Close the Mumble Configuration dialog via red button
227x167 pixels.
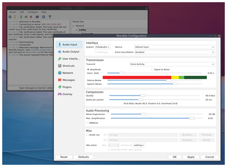coord(219,36)
